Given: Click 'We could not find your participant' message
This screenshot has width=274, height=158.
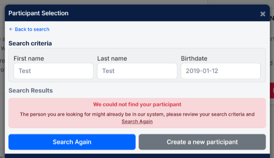Looking at the screenshot, I should [x=137, y=104].
